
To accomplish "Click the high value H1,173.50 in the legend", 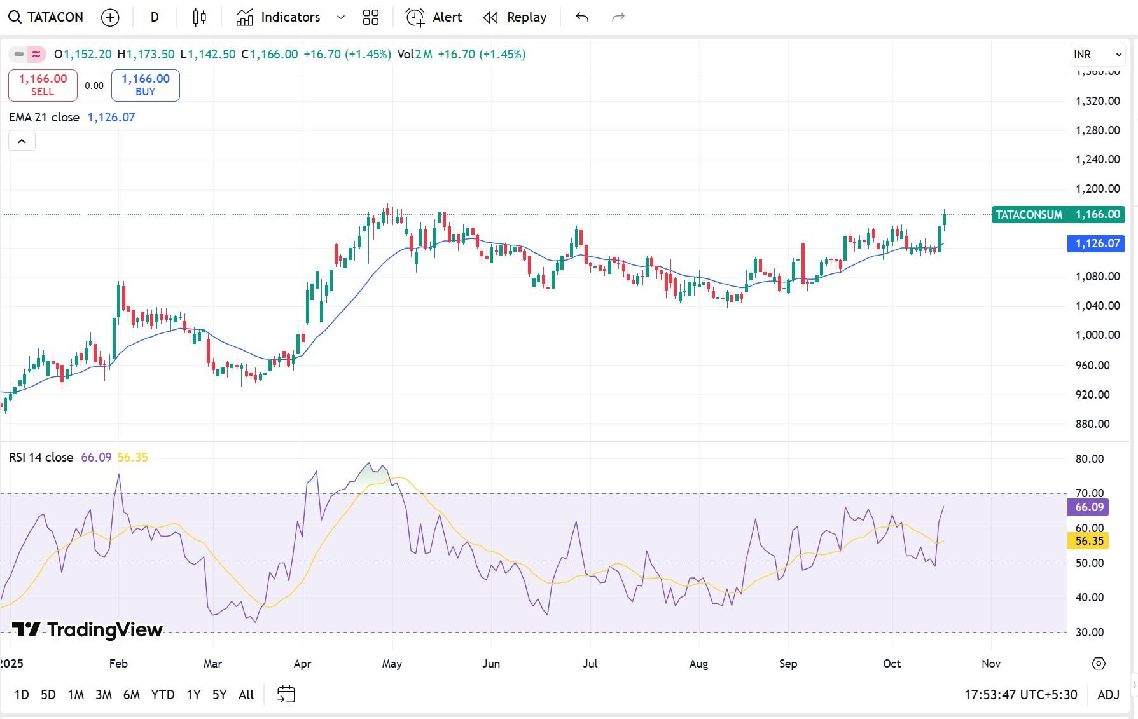I will [146, 55].
